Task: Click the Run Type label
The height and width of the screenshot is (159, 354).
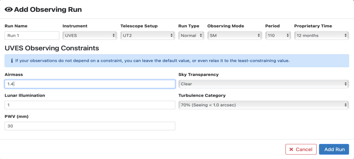Action: [189, 26]
